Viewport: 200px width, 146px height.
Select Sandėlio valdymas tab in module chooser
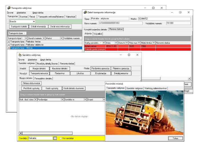click(135, 88)
